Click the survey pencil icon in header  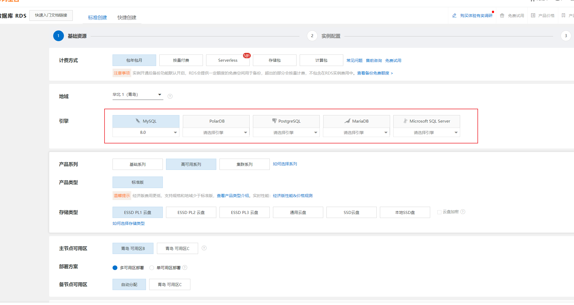(454, 15)
